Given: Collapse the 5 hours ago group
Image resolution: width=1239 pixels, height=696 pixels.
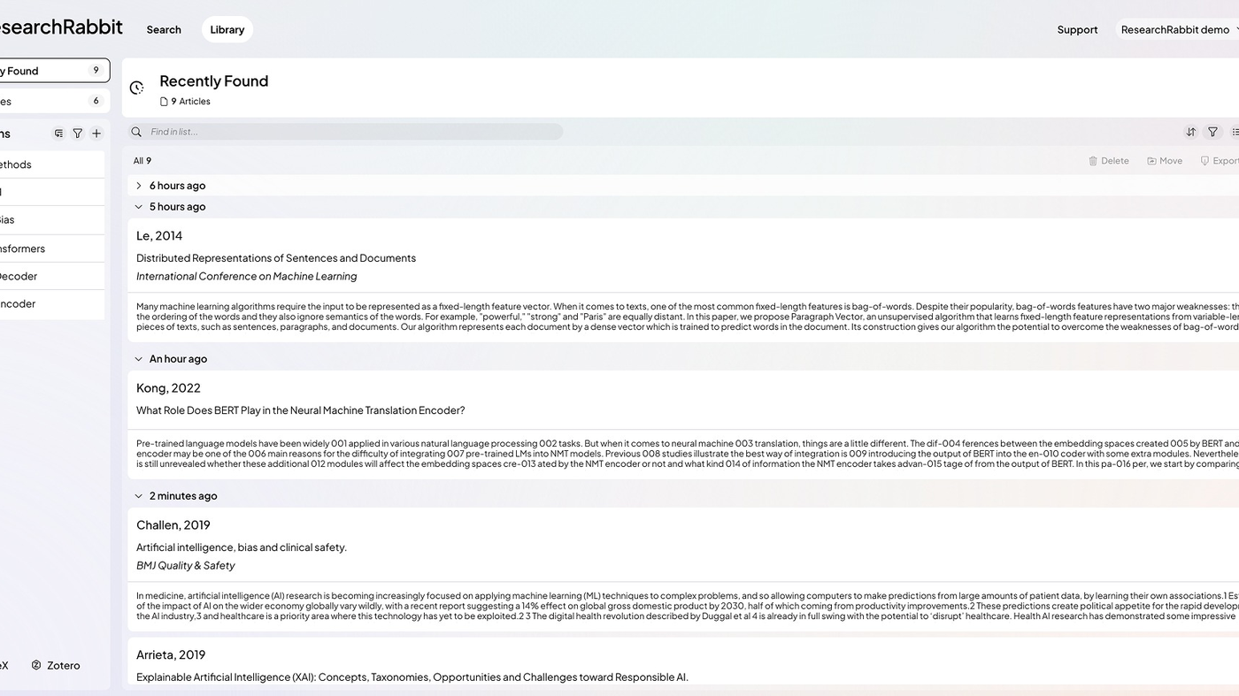Looking at the screenshot, I should (x=138, y=207).
